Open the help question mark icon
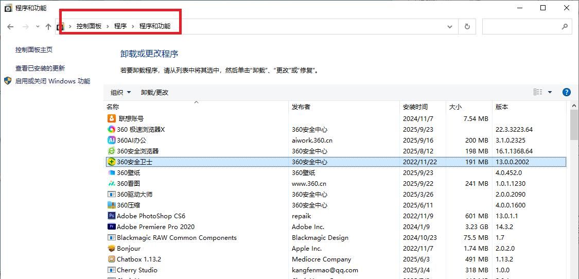Screen dimensions: 579x279 [567, 92]
